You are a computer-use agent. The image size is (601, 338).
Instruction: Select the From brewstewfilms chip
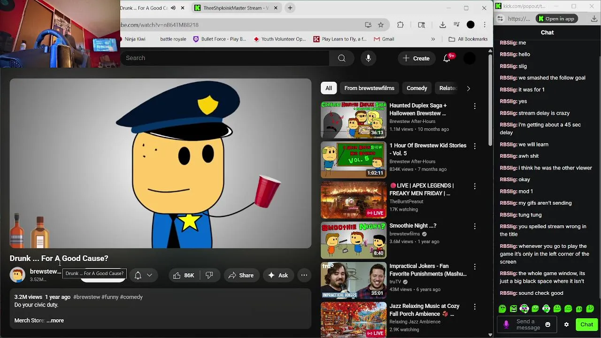point(370,88)
